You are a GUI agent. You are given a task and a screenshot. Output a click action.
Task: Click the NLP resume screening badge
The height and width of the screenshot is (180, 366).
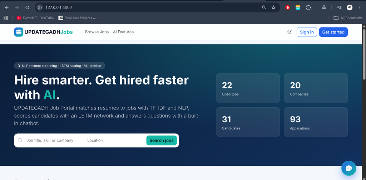pos(60,66)
